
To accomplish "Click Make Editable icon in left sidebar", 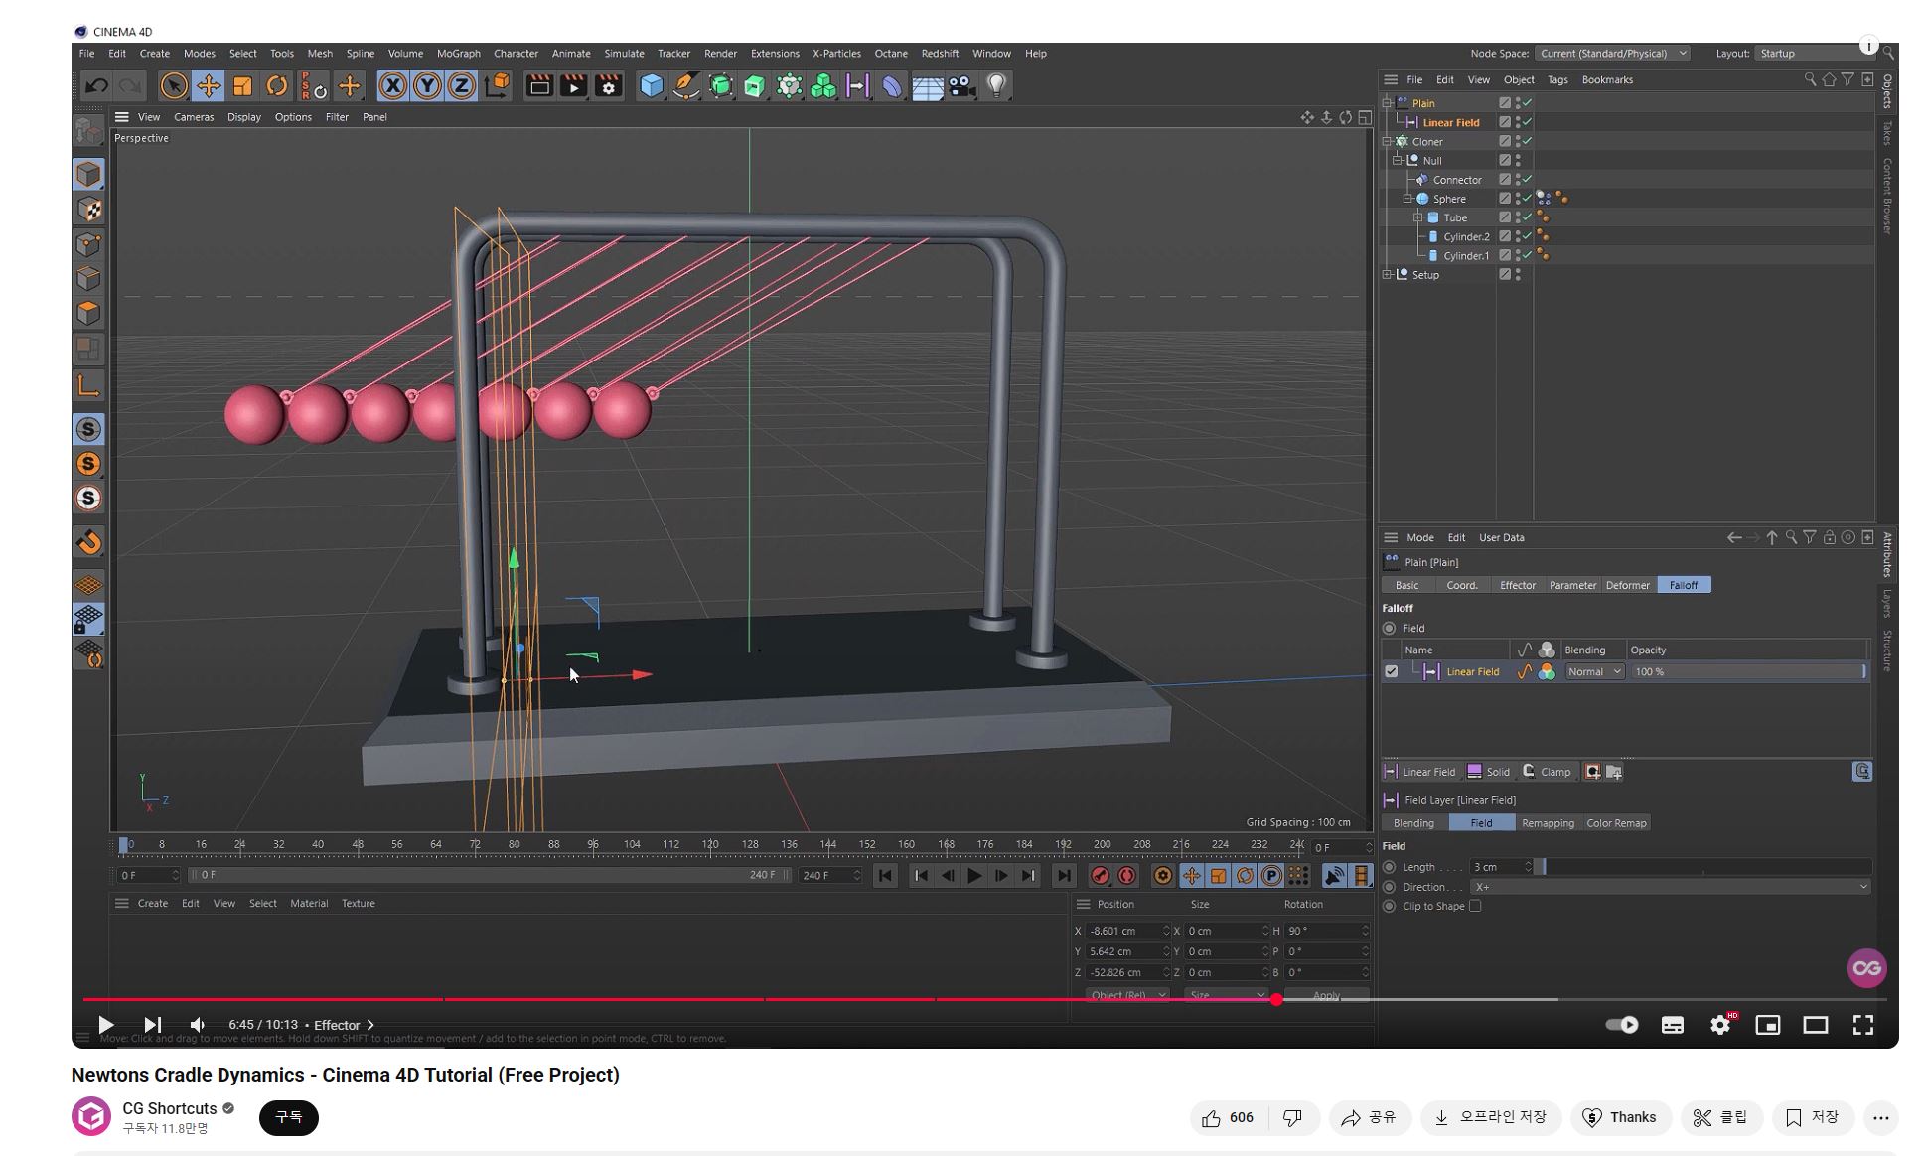I will 88,131.
